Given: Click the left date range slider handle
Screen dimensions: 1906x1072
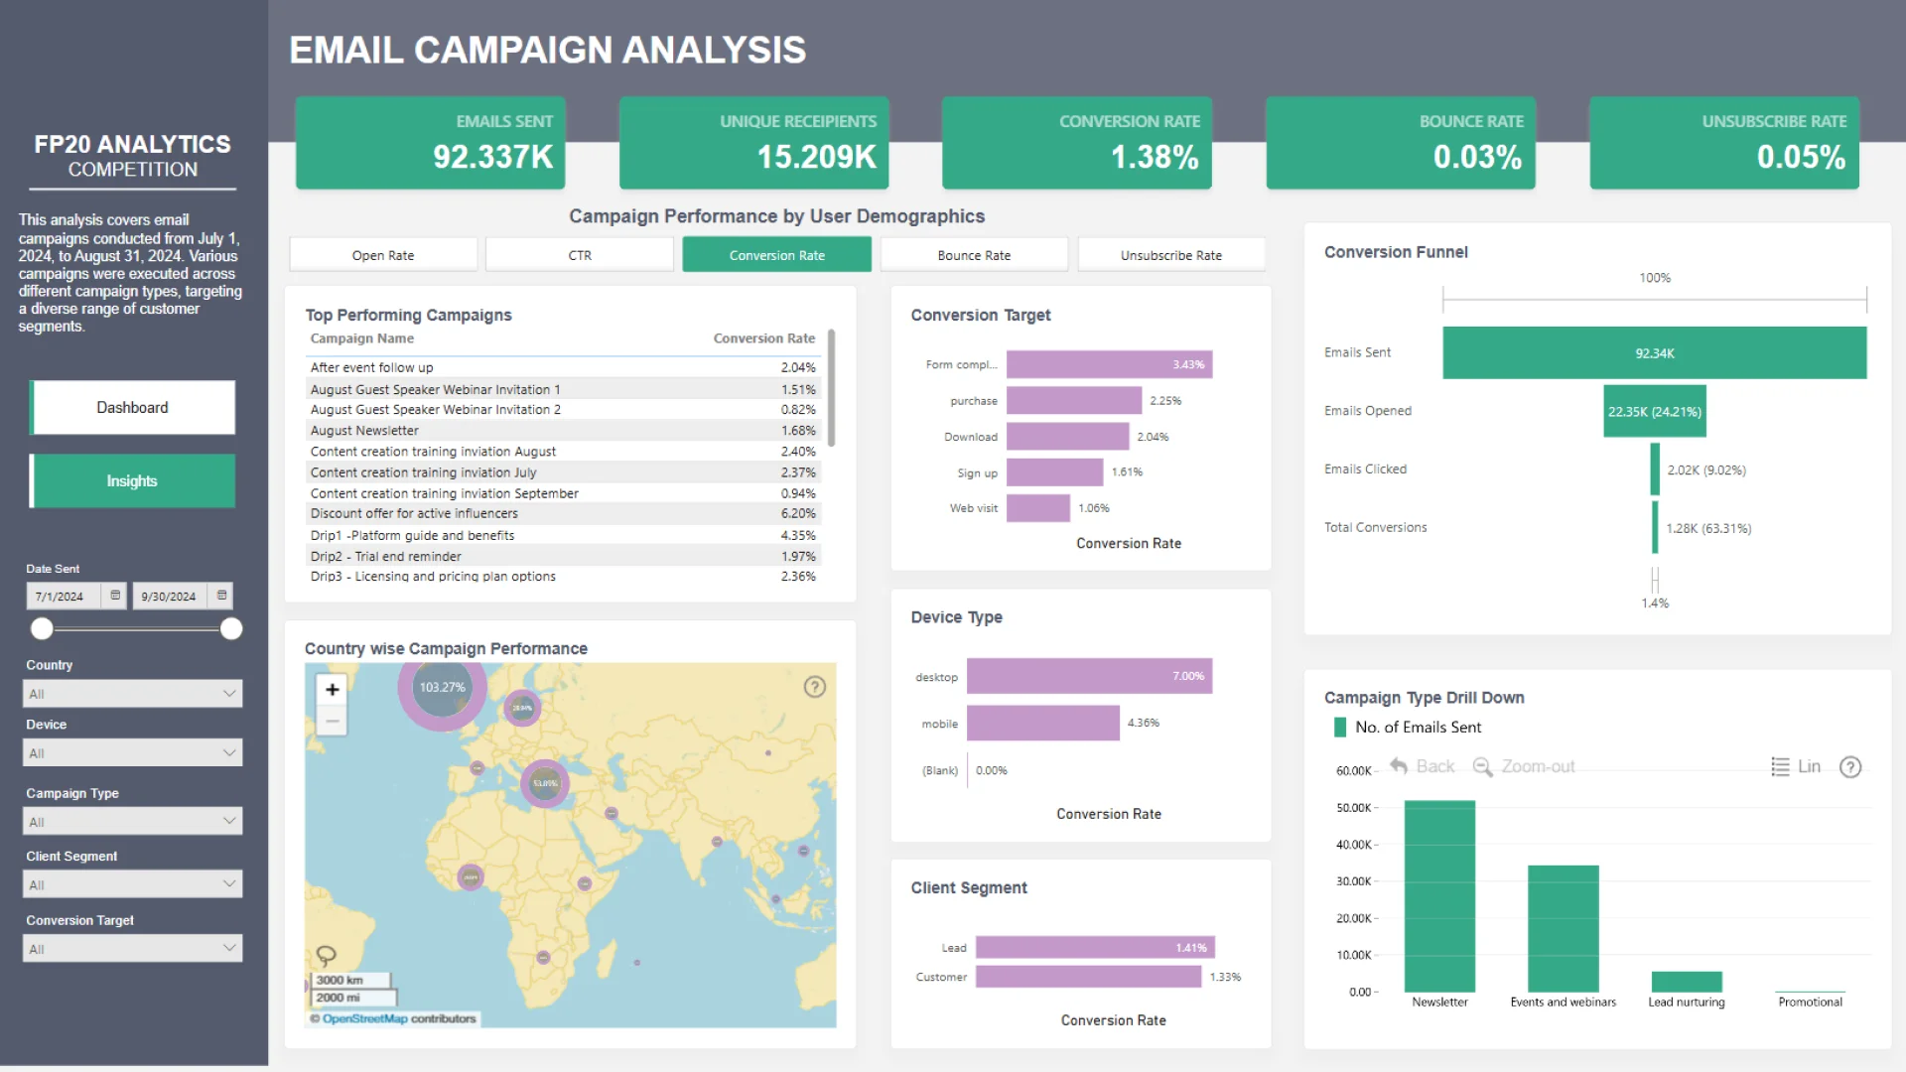Looking at the screenshot, I should tap(42, 628).
